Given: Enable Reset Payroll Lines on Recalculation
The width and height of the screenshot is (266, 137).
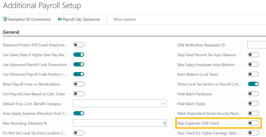Looking at the screenshot, I should 79,84.
